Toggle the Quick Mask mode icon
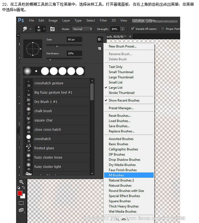This screenshot has width=199, height=223. click(21, 203)
